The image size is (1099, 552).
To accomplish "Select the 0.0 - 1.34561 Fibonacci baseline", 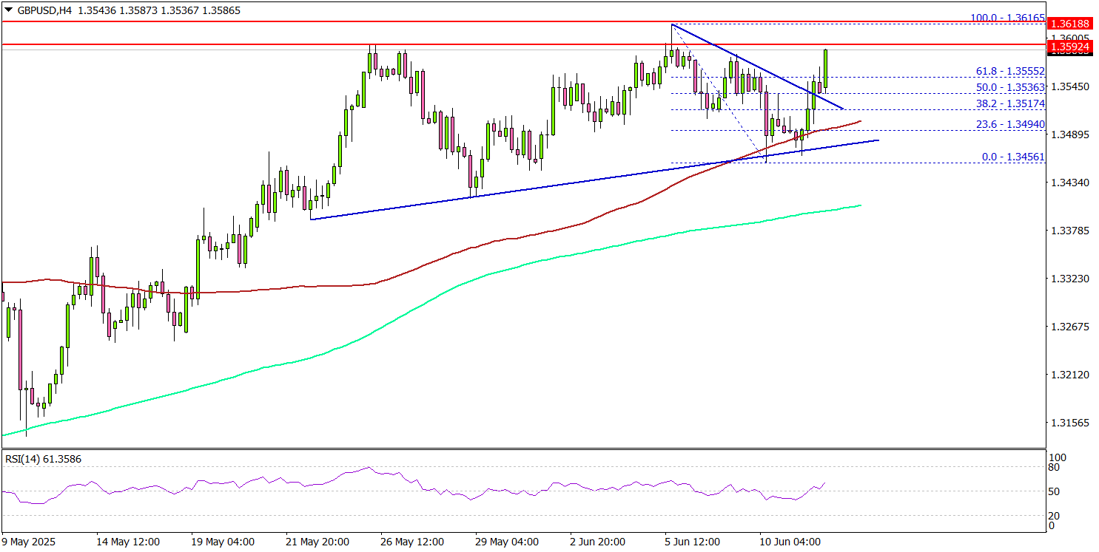I will (1014, 157).
